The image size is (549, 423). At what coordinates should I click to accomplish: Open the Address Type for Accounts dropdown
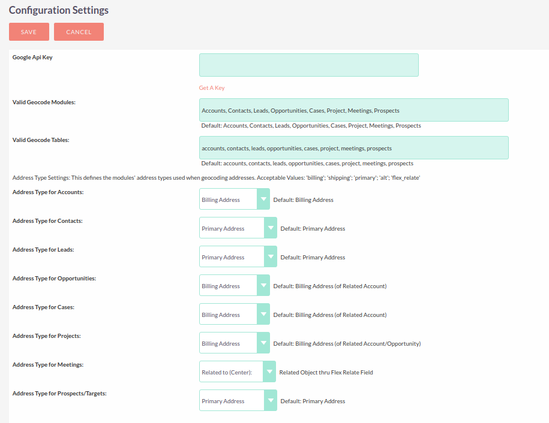228,200
